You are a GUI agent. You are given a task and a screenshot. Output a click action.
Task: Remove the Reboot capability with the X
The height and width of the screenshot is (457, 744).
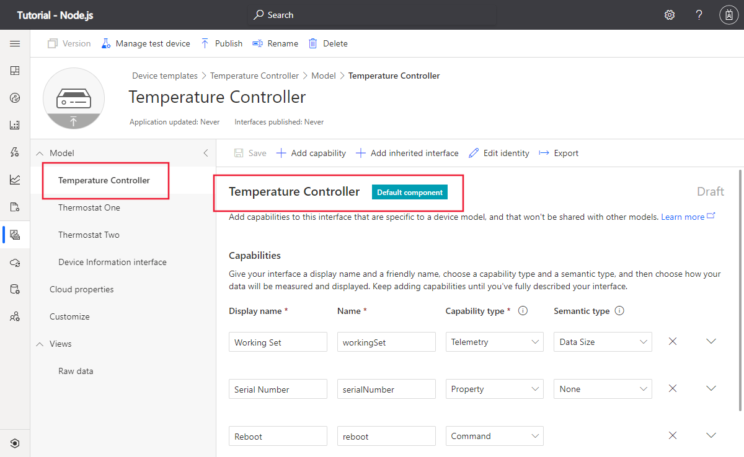pyautogui.click(x=673, y=435)
